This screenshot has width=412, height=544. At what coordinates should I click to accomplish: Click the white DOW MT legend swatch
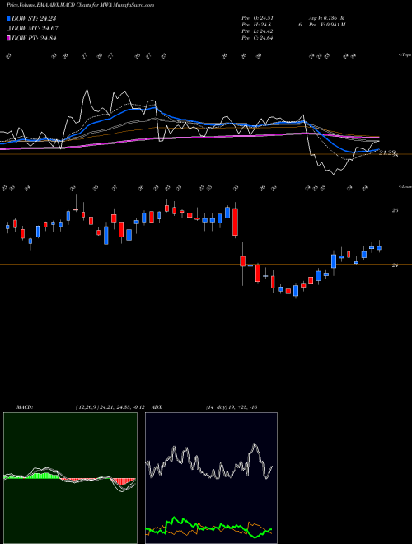pos(9,29)
